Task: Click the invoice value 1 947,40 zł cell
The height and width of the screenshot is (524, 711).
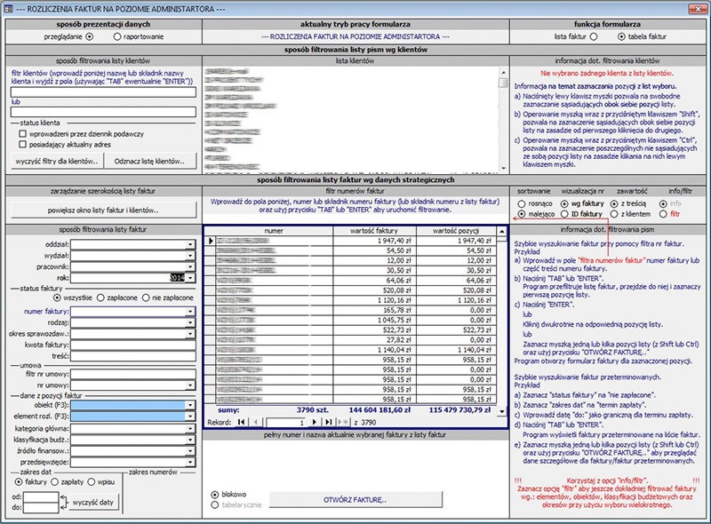Action: pyautogui.click(x=374, y=241)
